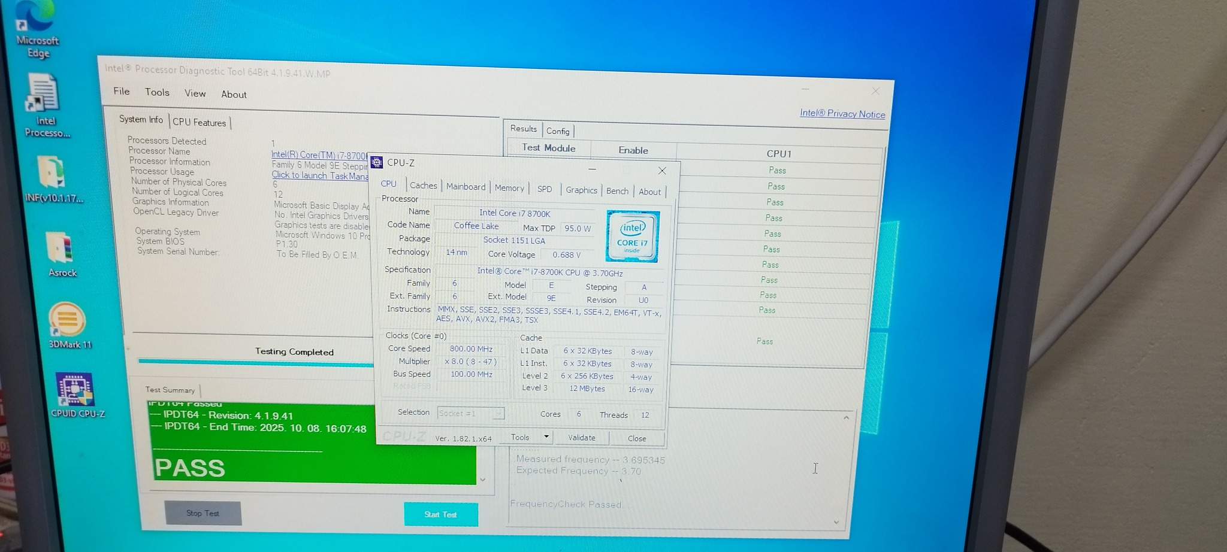Click the Start Test button
This screenshot has width=1227, height=552.
coord(441,514)
